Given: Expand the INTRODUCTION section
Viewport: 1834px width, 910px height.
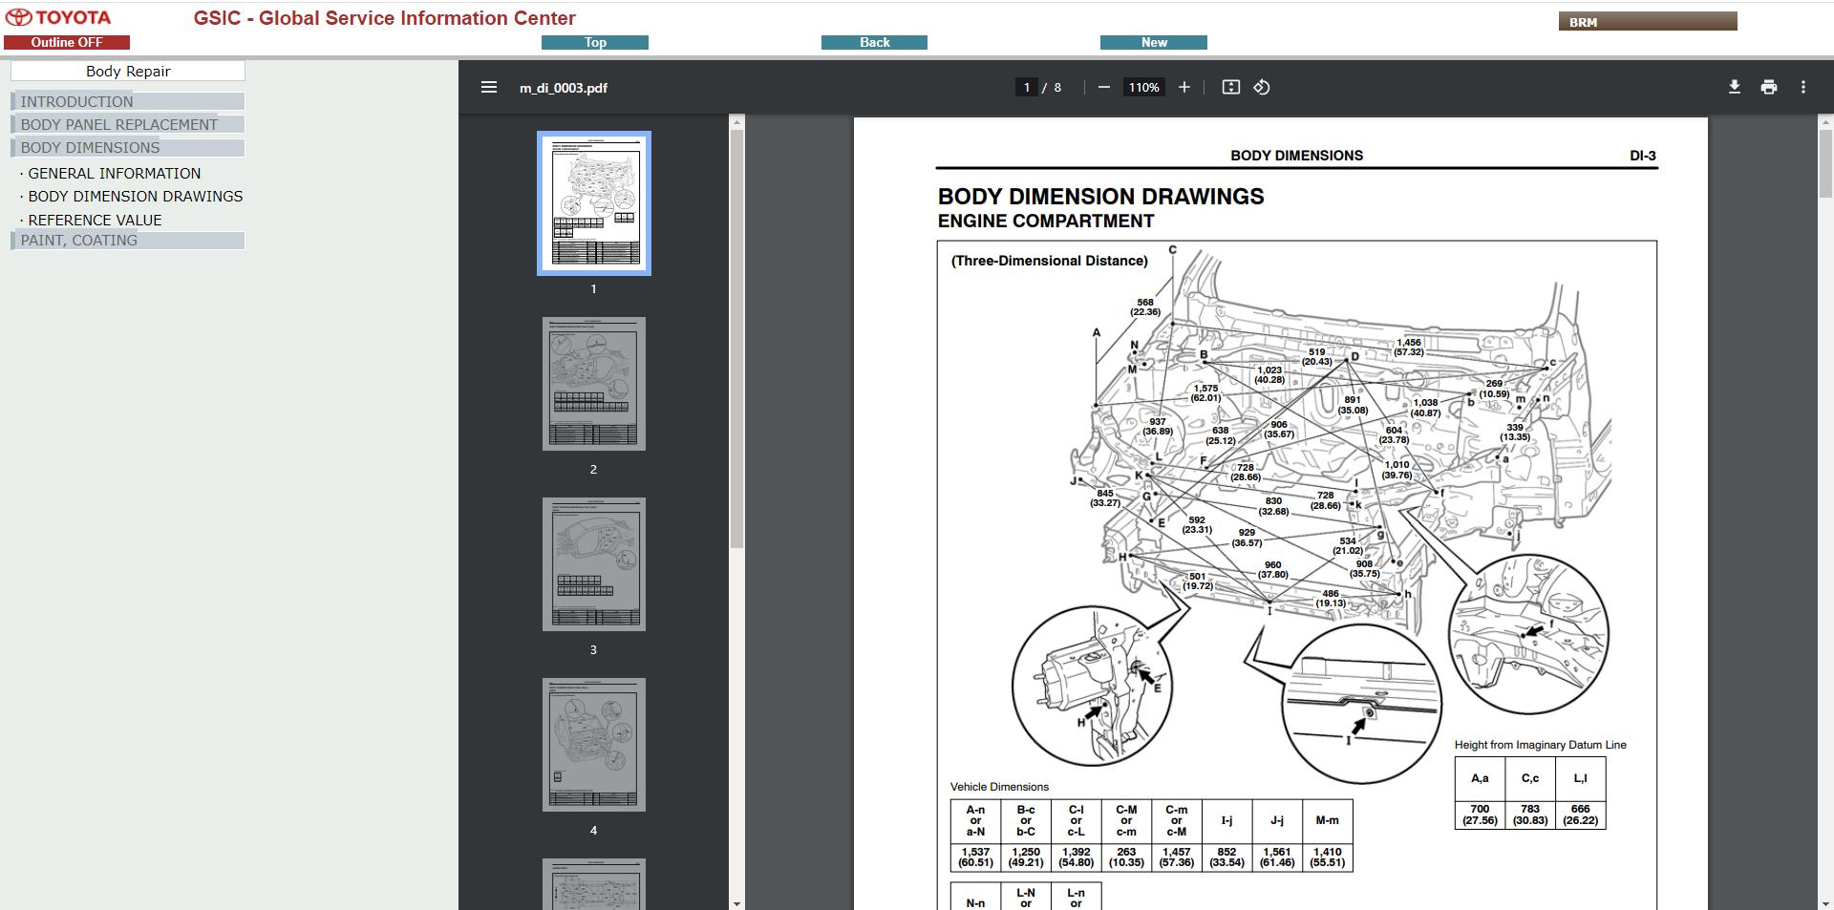Looking at the screenshot, I should tap(128, 101).
